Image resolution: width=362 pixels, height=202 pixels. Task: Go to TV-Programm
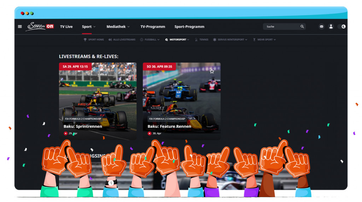pos(153,27)
